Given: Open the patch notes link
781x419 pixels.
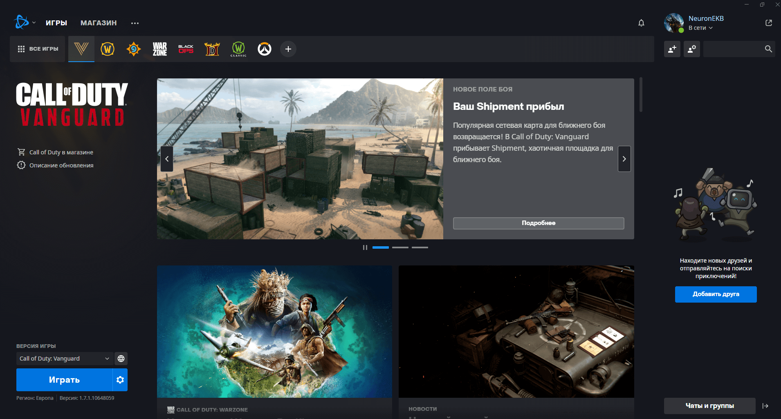Looking at the screenshot, I should [x=55, y=165].
